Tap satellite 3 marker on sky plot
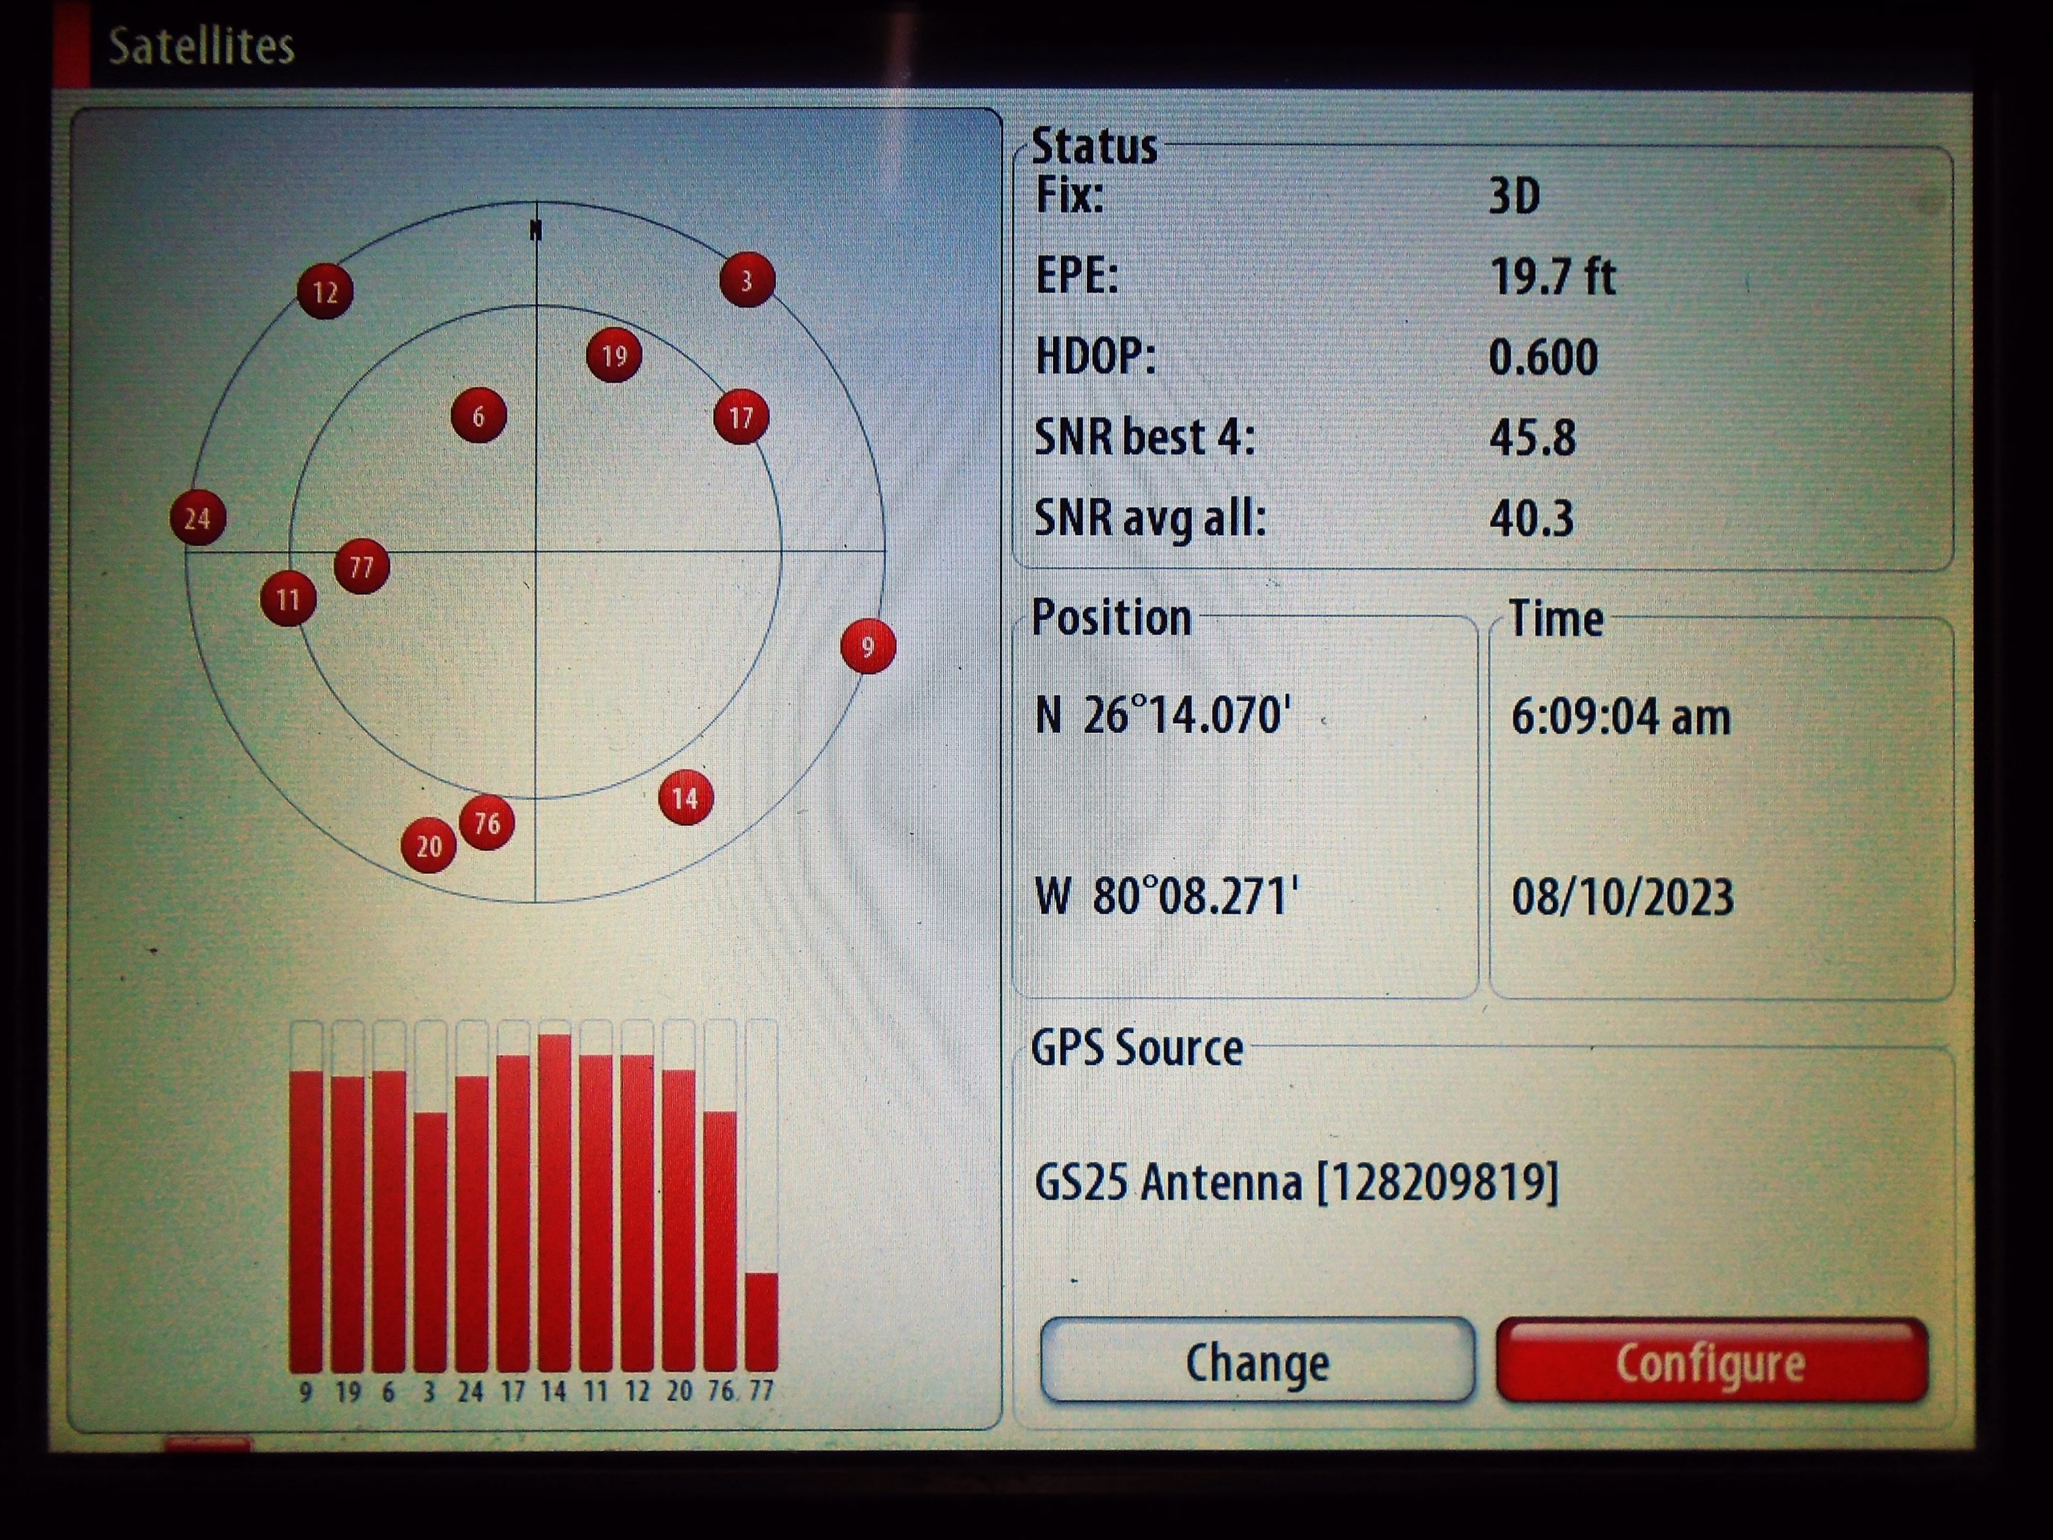The image size is (2053, 1540). (747, 279)
